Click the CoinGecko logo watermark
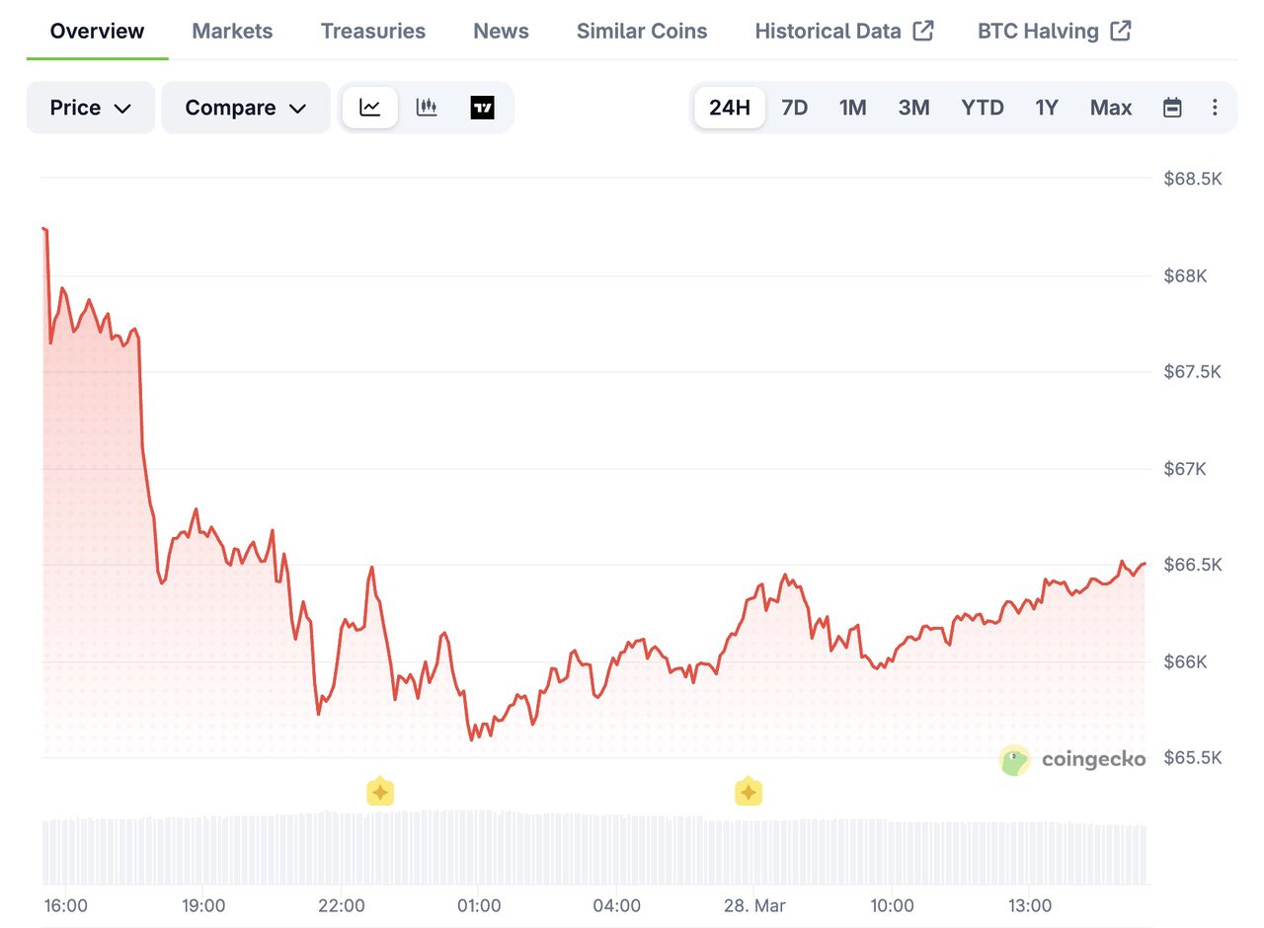Image resolution: width=1264 pixels, height=928 pixels. coord(1072,759)
